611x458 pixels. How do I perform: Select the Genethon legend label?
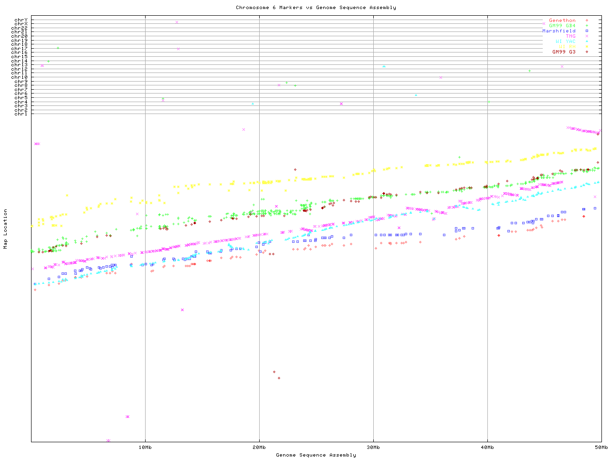562,21
